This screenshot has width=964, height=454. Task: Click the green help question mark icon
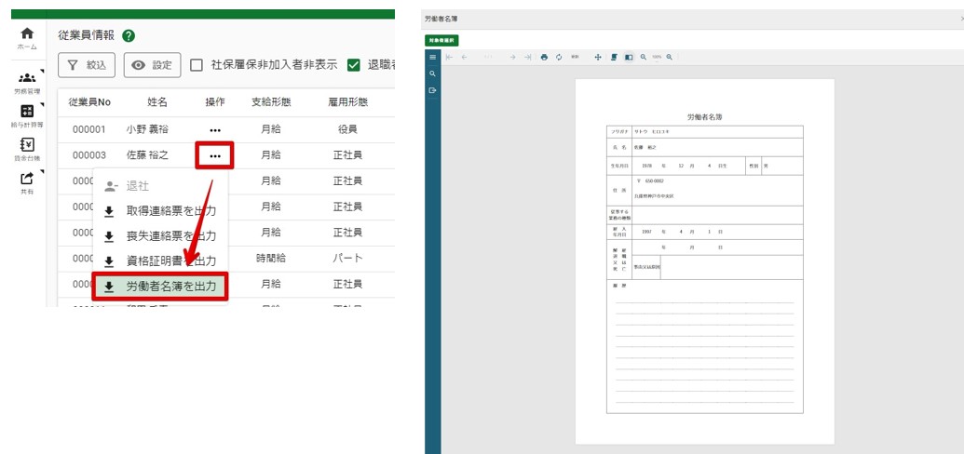click(129, 36)
